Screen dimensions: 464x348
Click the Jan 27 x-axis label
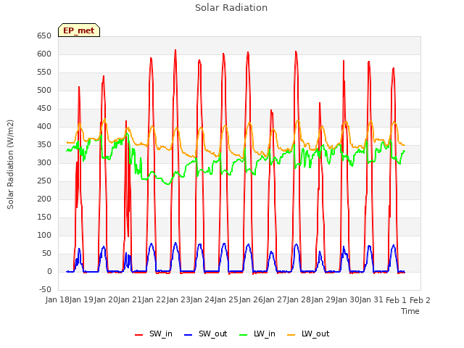[275, 300]
